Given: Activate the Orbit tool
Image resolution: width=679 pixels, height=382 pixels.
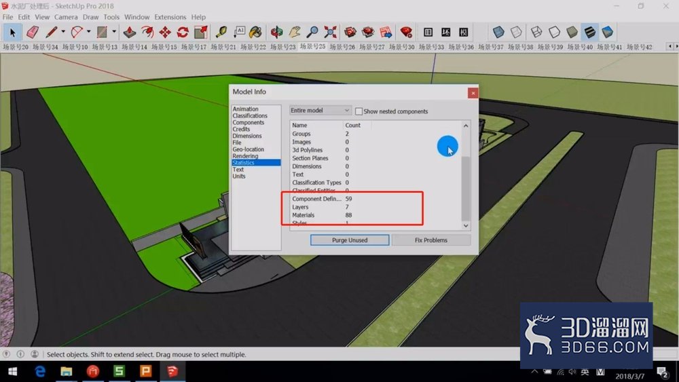Looking at the screenshot, I should pos(276,32).
